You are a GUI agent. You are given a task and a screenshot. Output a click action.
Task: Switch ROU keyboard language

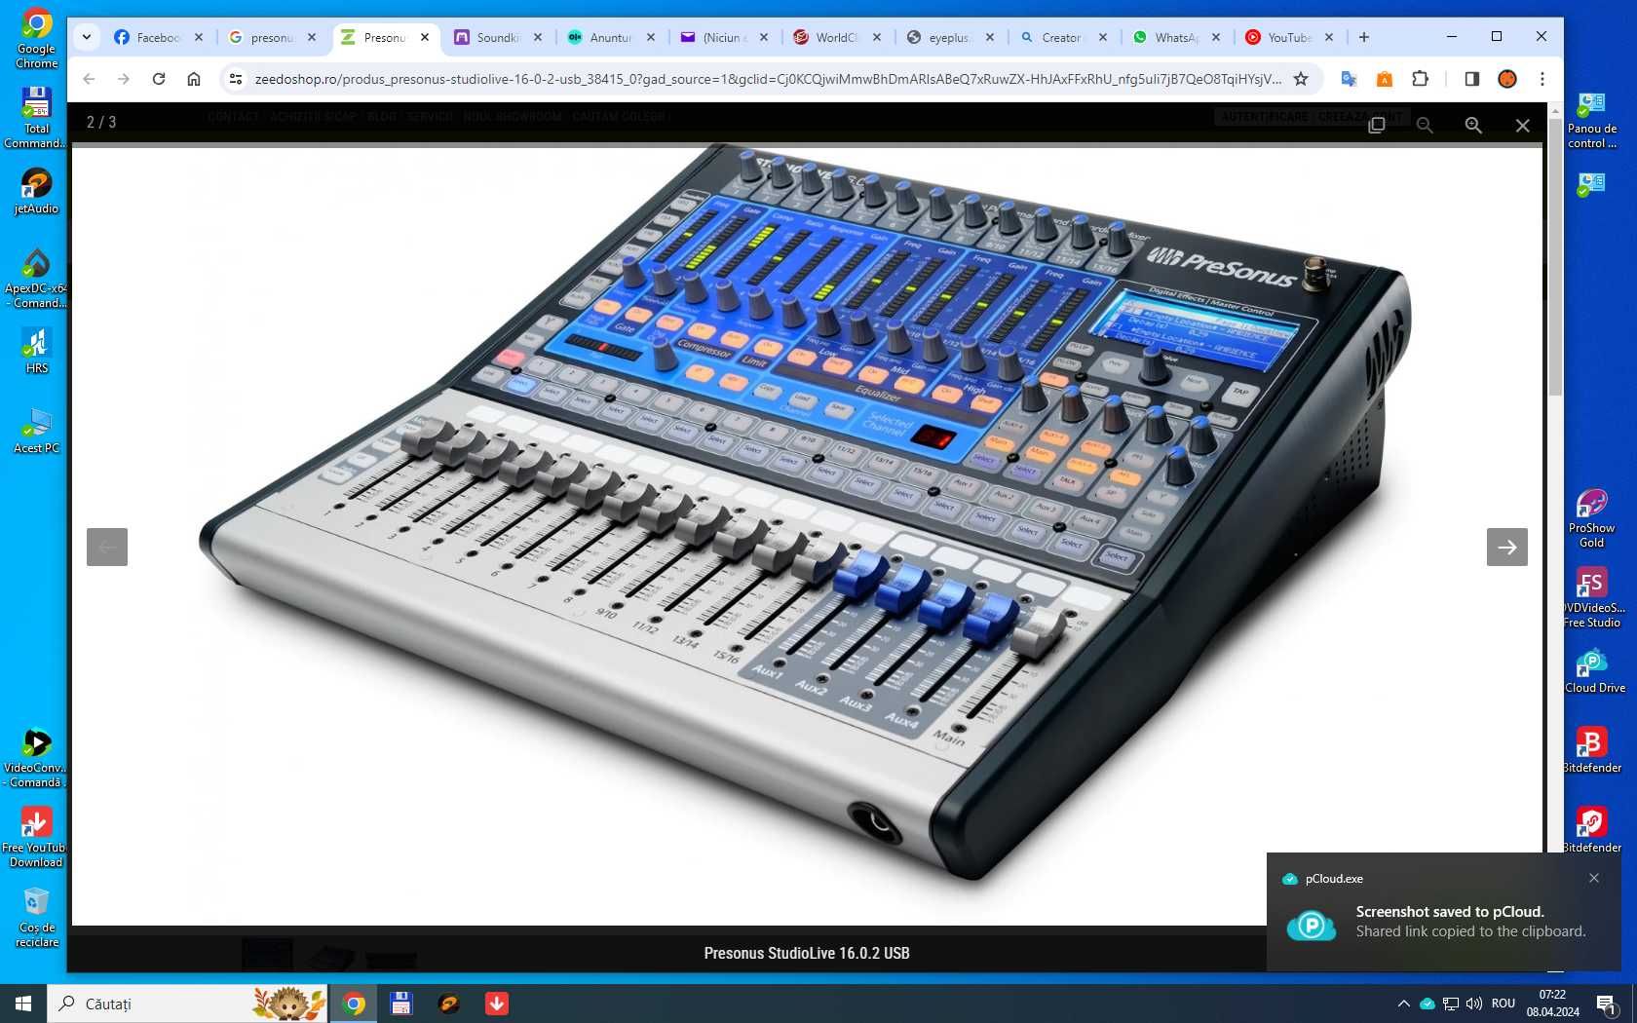click(x=1504, y=1004)
